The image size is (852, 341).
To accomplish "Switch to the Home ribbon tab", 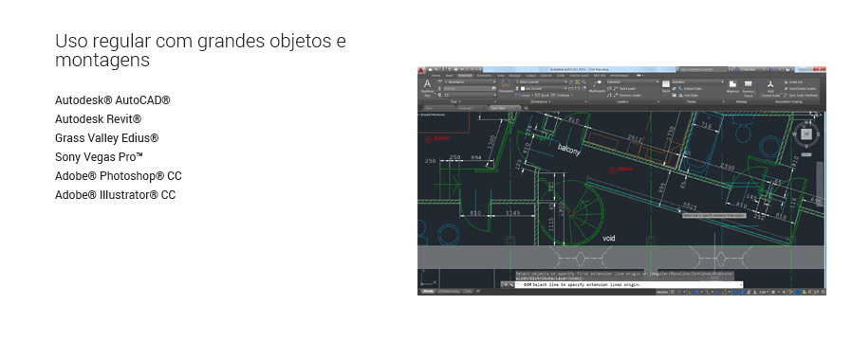I will (435, 76).
